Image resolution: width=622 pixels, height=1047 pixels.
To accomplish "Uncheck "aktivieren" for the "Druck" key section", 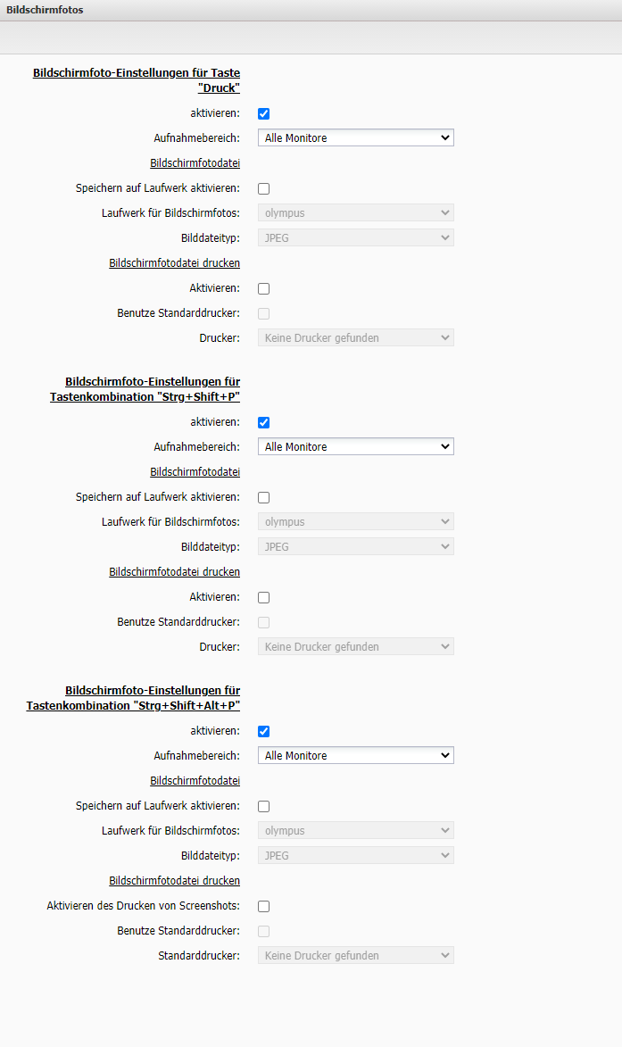I will [x=263, y=113].
